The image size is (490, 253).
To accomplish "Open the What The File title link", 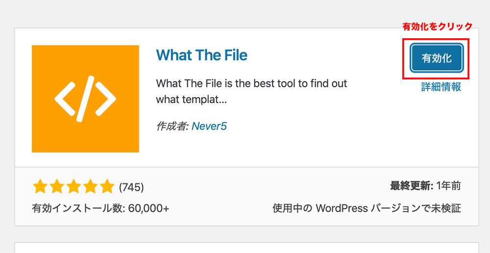I will (x=201, y=55).
